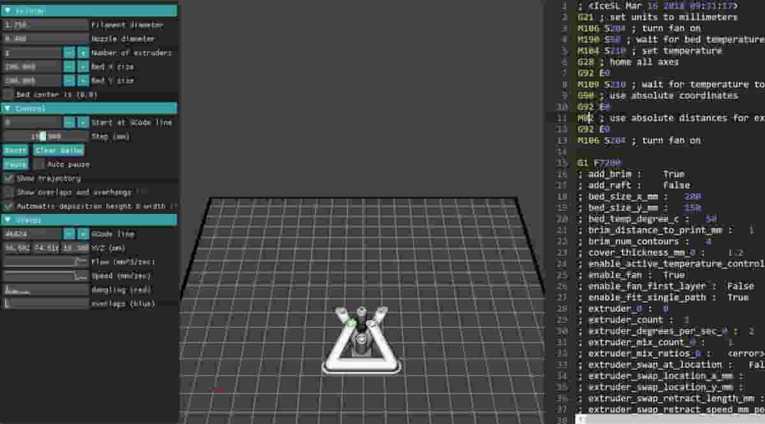
Task: Decrease the Start at GCode line value
Action: (69, 122)
